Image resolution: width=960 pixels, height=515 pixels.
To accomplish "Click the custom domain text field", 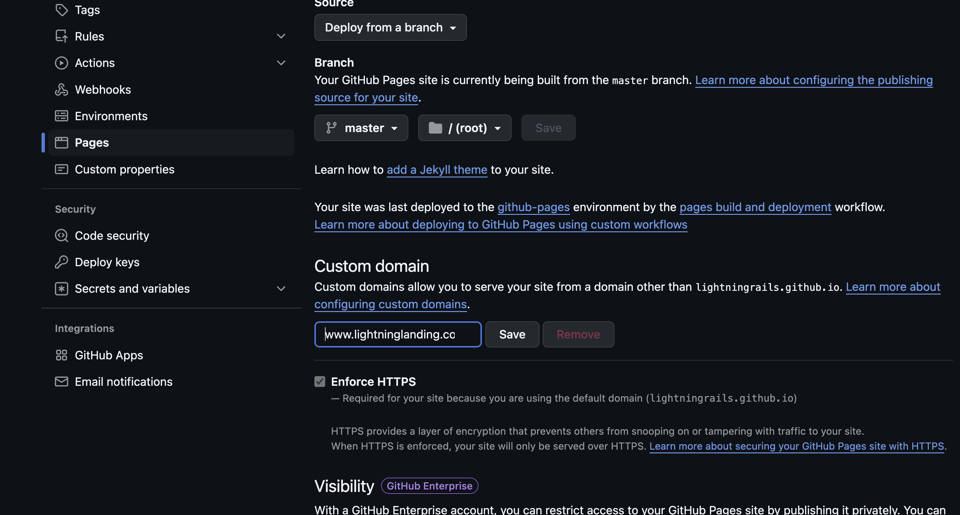I will pos(398,334).
